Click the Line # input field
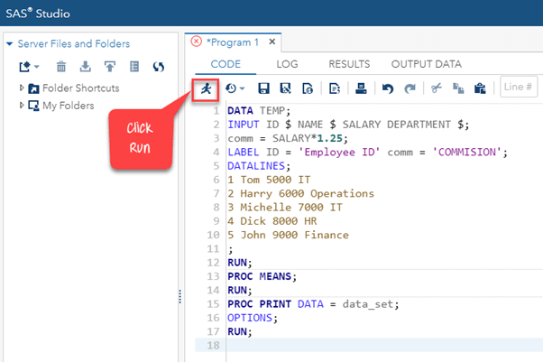Viewport: 543px width, 362px height. (519, 88)
